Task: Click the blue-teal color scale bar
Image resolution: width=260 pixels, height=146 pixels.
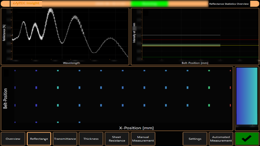Action: click(246, 96)
